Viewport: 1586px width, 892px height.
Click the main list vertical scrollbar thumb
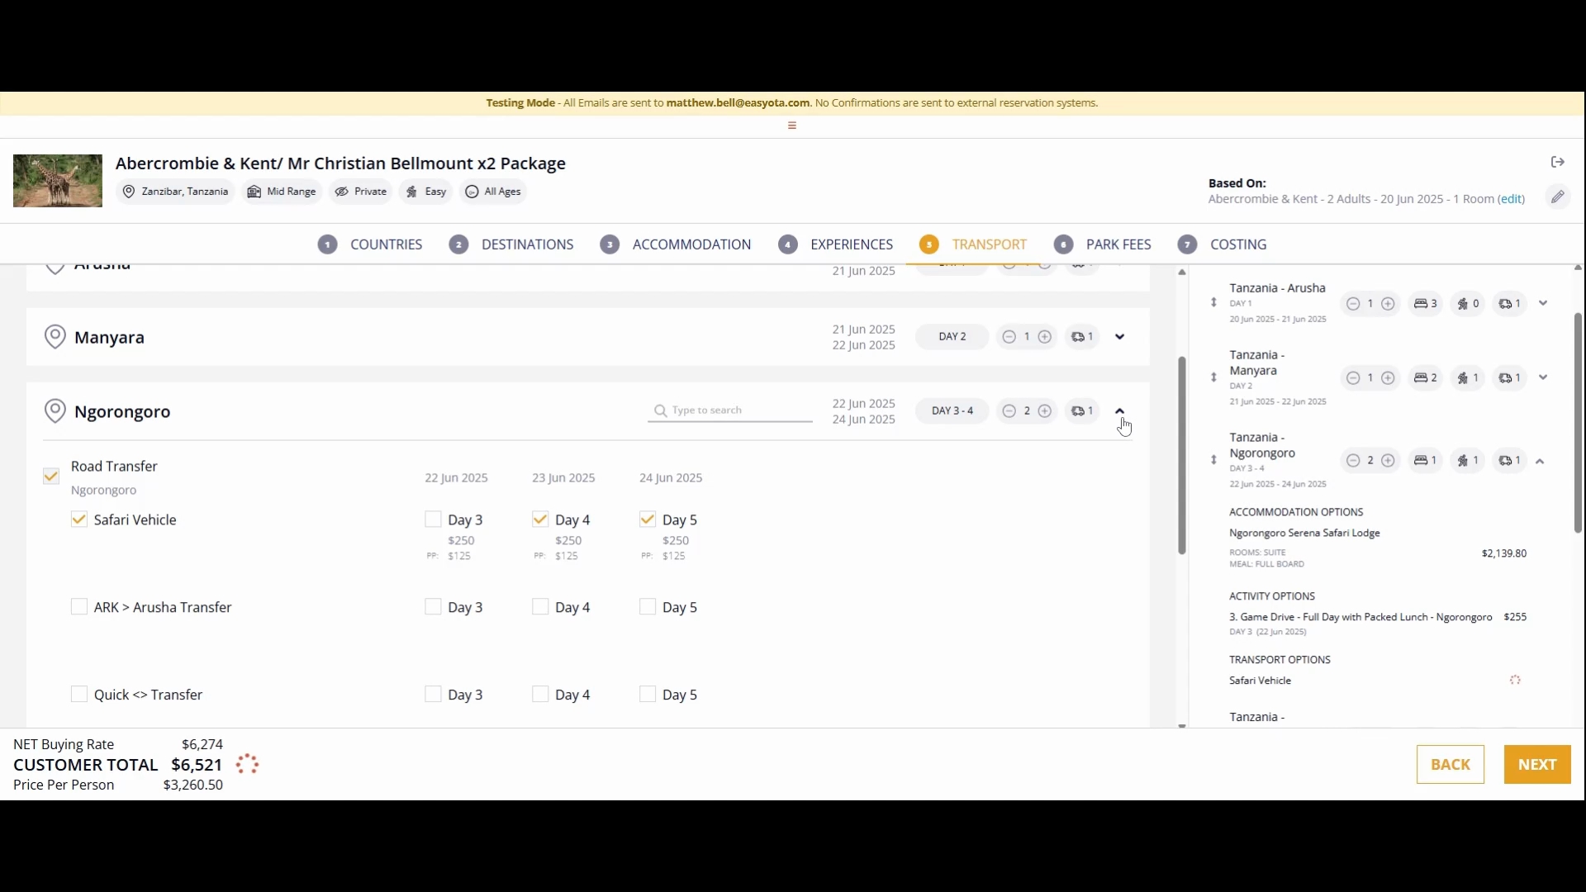tap(1182, 455)
